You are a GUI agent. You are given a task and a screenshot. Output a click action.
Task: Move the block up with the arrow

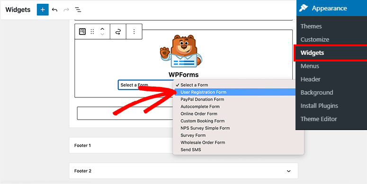pyautogui.click(x=102, y=29)
